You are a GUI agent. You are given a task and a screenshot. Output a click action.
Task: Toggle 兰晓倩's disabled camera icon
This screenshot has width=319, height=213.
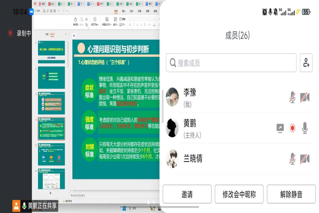click(x=305, y=159)
